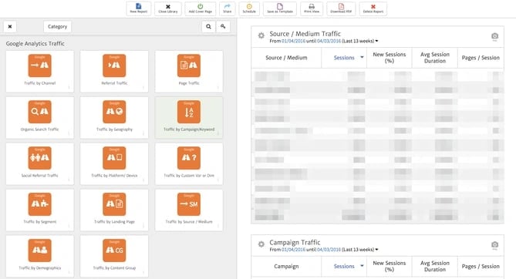Select the Traffic by Channel widget
This screenshot has height=279, width=516.
40,72
